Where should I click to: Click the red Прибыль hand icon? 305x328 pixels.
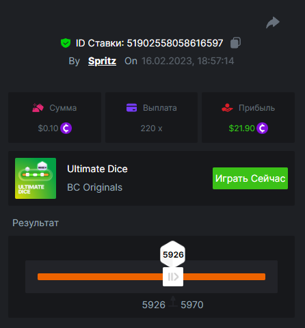coord(227,108)
